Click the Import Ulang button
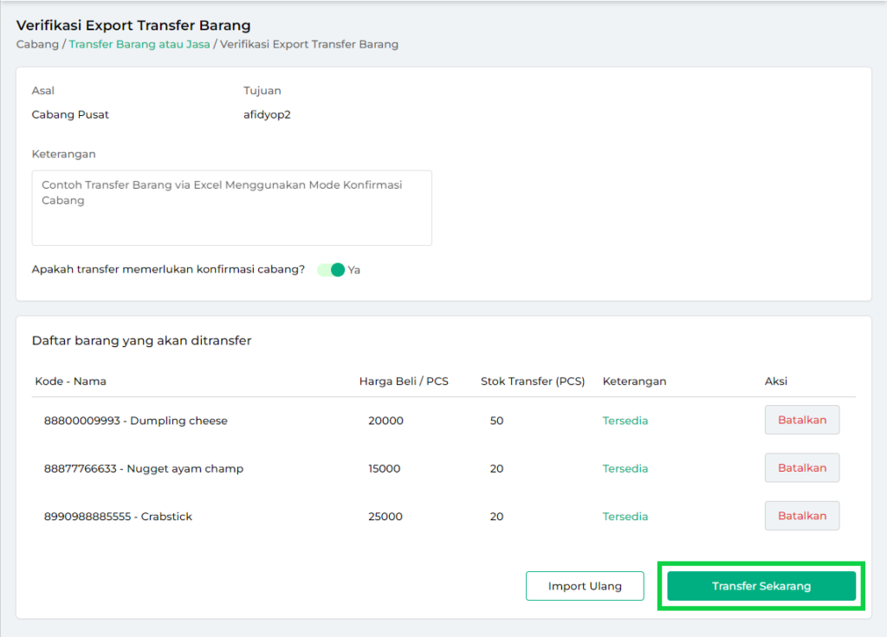887x637 pixels. coord(585,586)
